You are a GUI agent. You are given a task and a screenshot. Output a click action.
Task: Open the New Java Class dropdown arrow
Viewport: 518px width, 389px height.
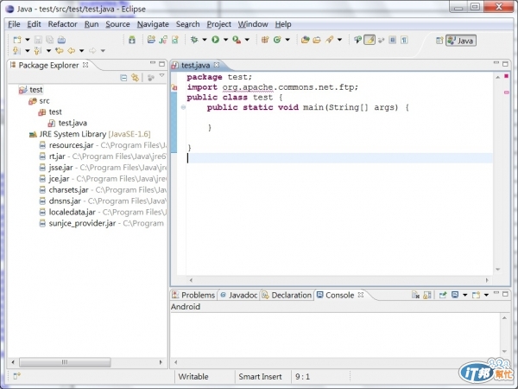287,40
